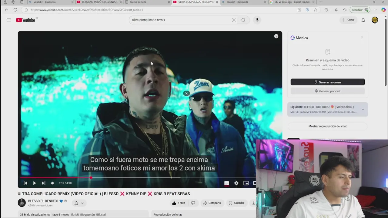Click the #Reggaetón hashtag
This screenshot has width=388, height=218.
[87, 215]
